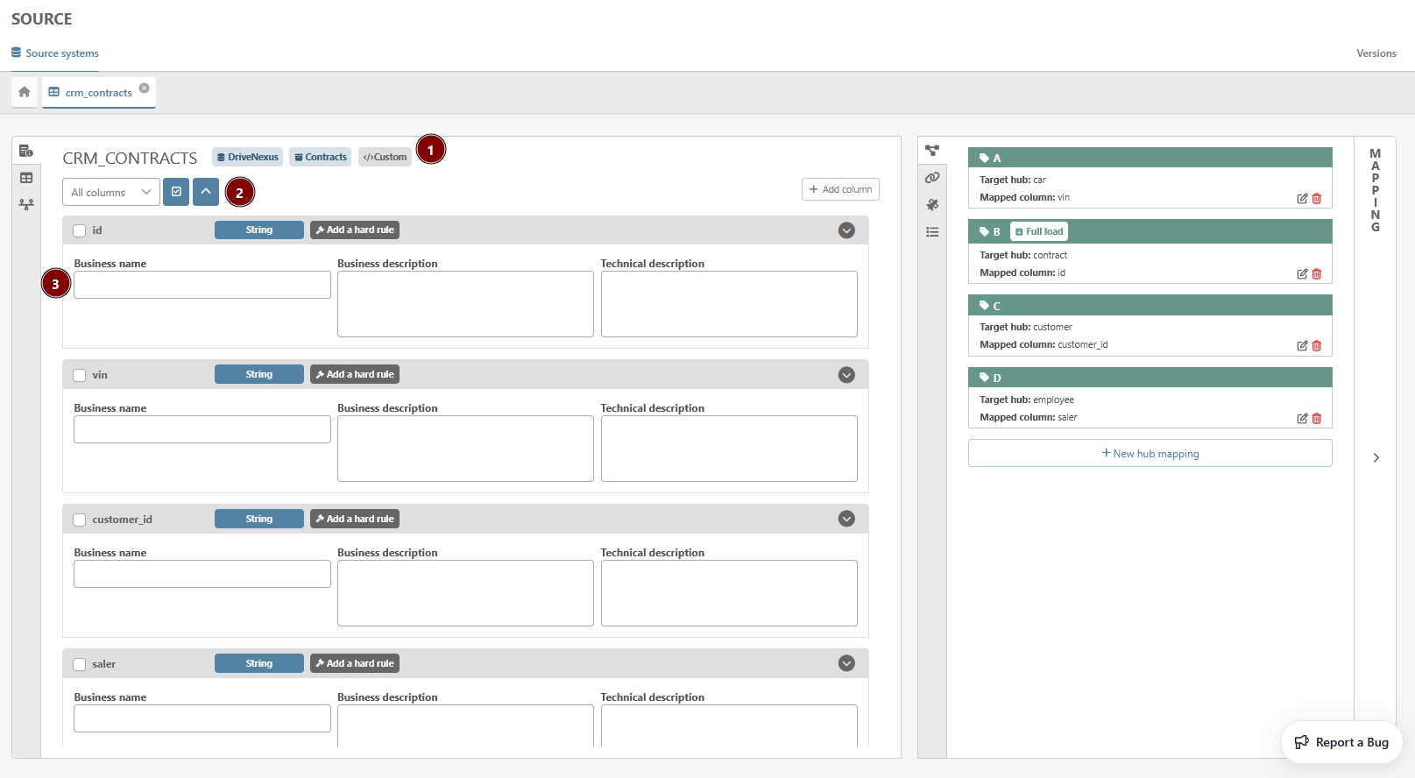1415x778 pixels.
Task: Delete hub mapping A with trash icon
Action: pos(1317,199)
